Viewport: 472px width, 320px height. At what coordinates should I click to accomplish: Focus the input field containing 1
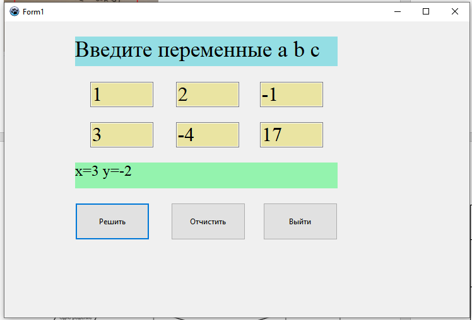(x=122, y=94)
